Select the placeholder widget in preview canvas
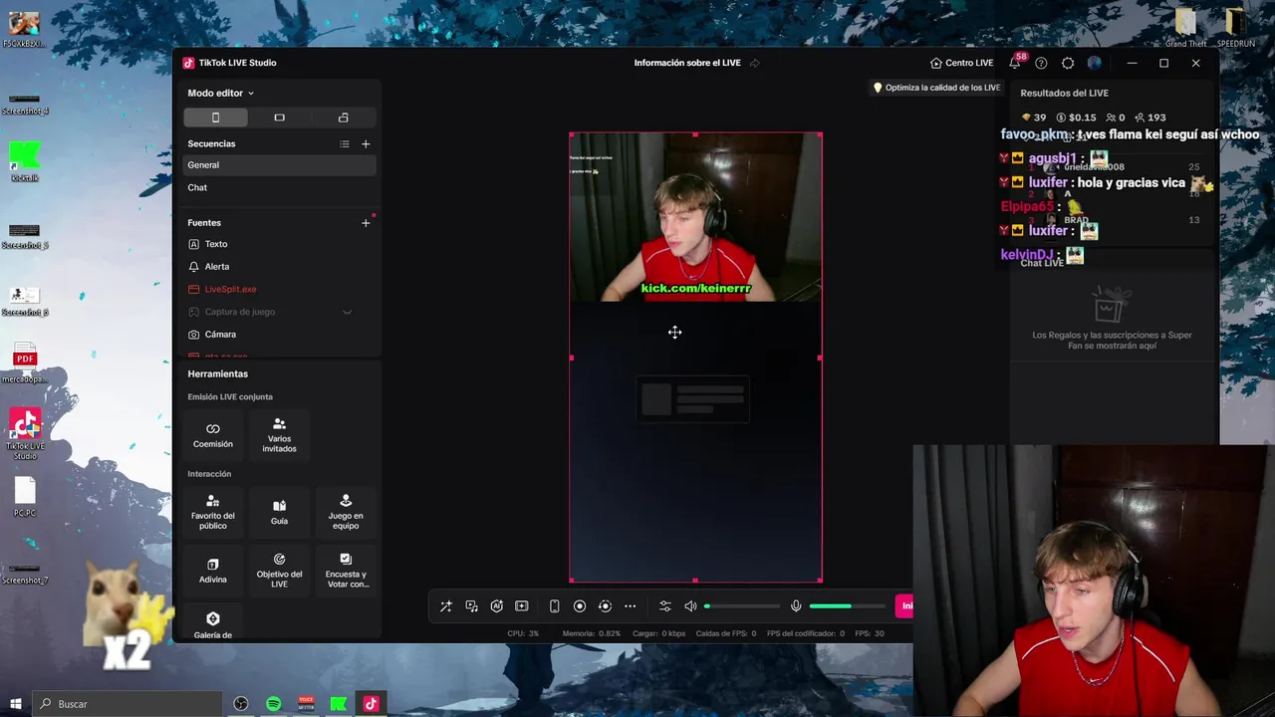Image resolution: width=1275 pixels, height=717 pixels. click(693, 399)
